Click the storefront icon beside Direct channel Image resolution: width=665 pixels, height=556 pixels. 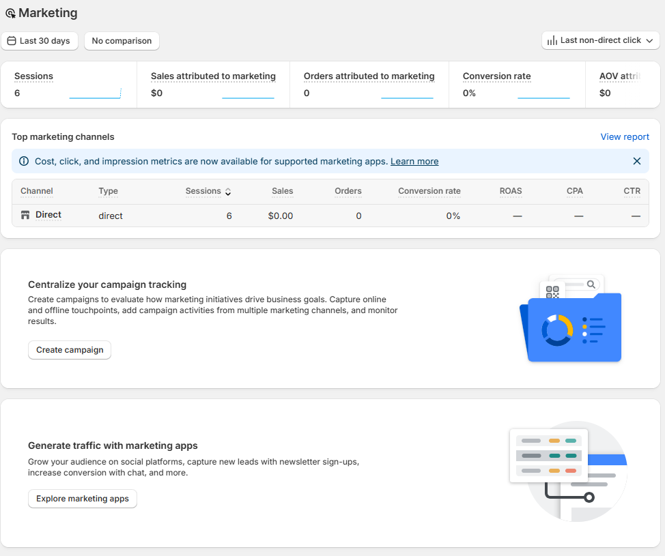[x=25, y=216]
